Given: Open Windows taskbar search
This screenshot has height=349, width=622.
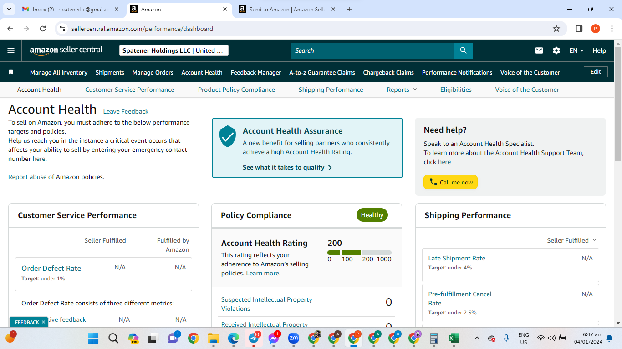Looking at the screenshot, I should tap(113, 338).
